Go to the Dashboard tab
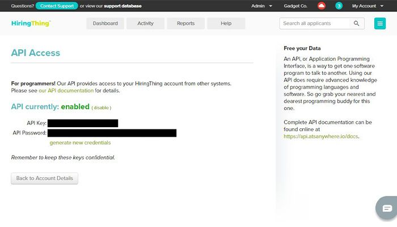Screen dimensions: 397x227 pyautogui.click(x=105, y=23)
